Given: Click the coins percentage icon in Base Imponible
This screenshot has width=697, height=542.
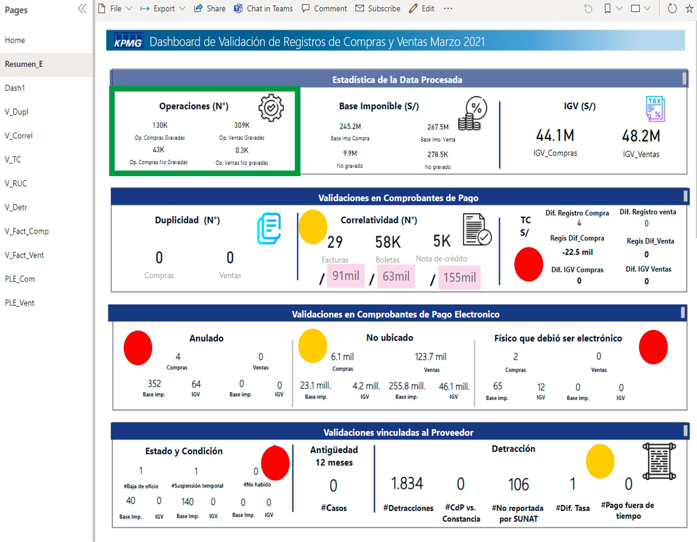Looking at the screenshot, I should [x=473, y=113].
